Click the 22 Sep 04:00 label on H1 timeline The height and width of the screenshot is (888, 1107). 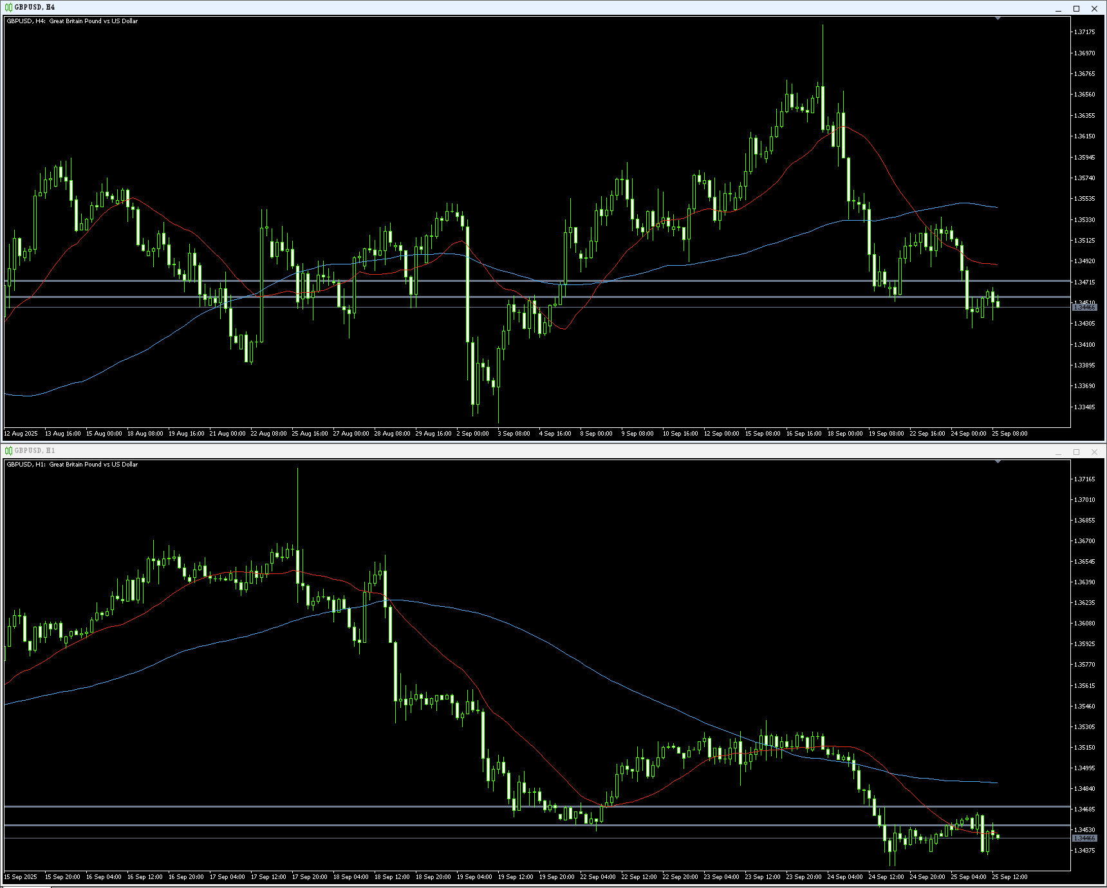597,877
